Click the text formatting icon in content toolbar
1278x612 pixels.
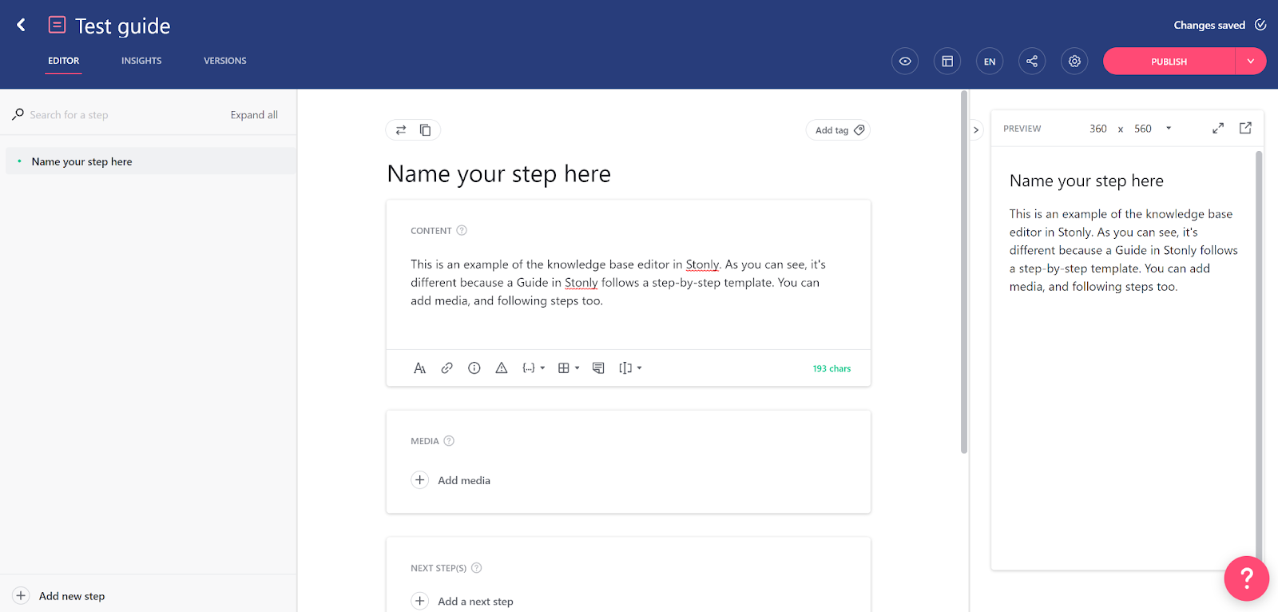pyautogui.click(x=419, y=368)
